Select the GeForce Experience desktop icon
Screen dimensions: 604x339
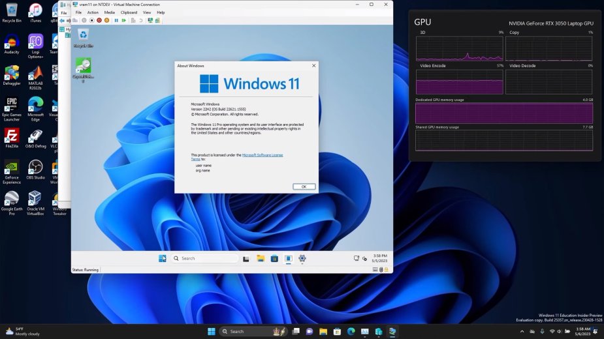[12, 172]
